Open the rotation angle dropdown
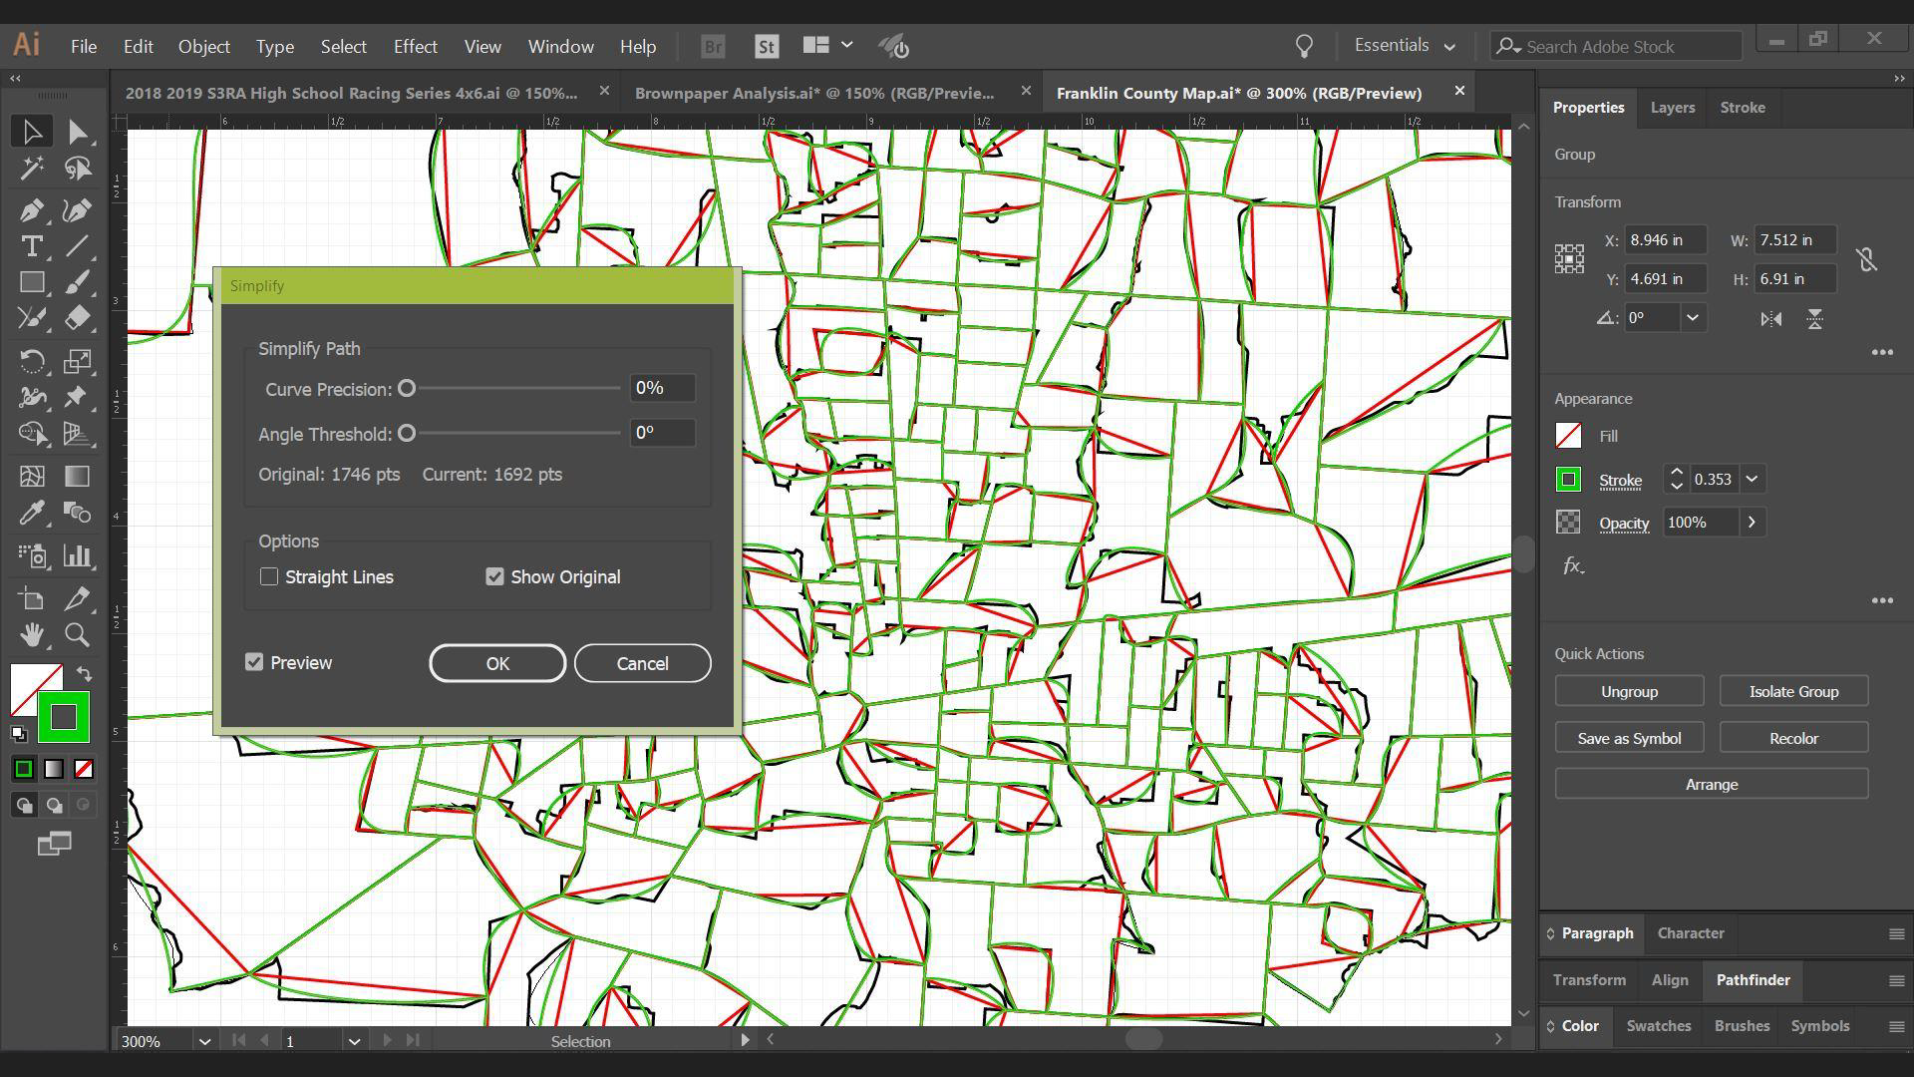Viewport: 1914px width, 1077px height. (1692, 318)
